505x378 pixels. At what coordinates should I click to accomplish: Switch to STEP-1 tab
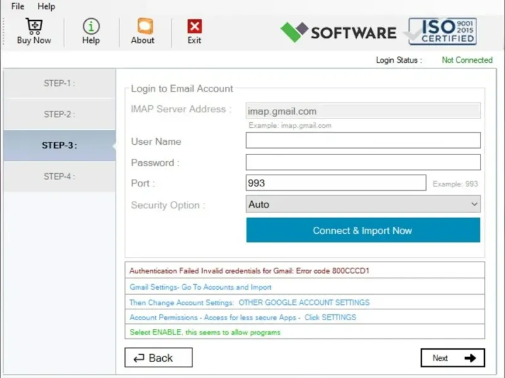(x=59, y=83)
